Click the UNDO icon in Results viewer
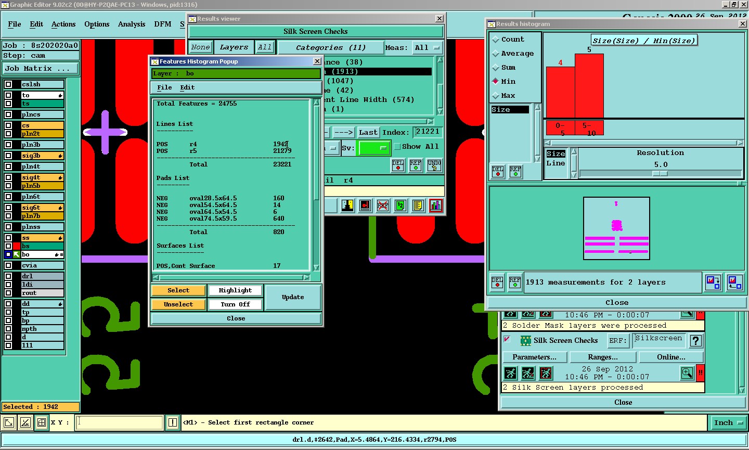 pos(434,165)
